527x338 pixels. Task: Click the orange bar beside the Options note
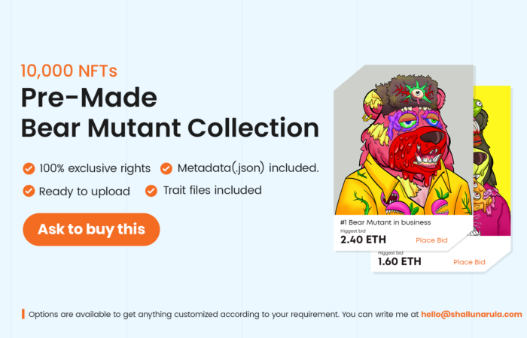point(23,314)
